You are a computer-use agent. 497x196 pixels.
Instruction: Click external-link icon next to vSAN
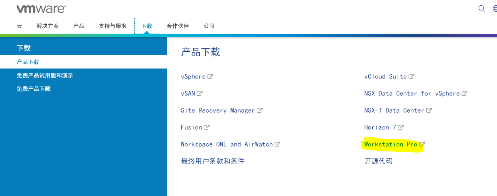[199, 93]
